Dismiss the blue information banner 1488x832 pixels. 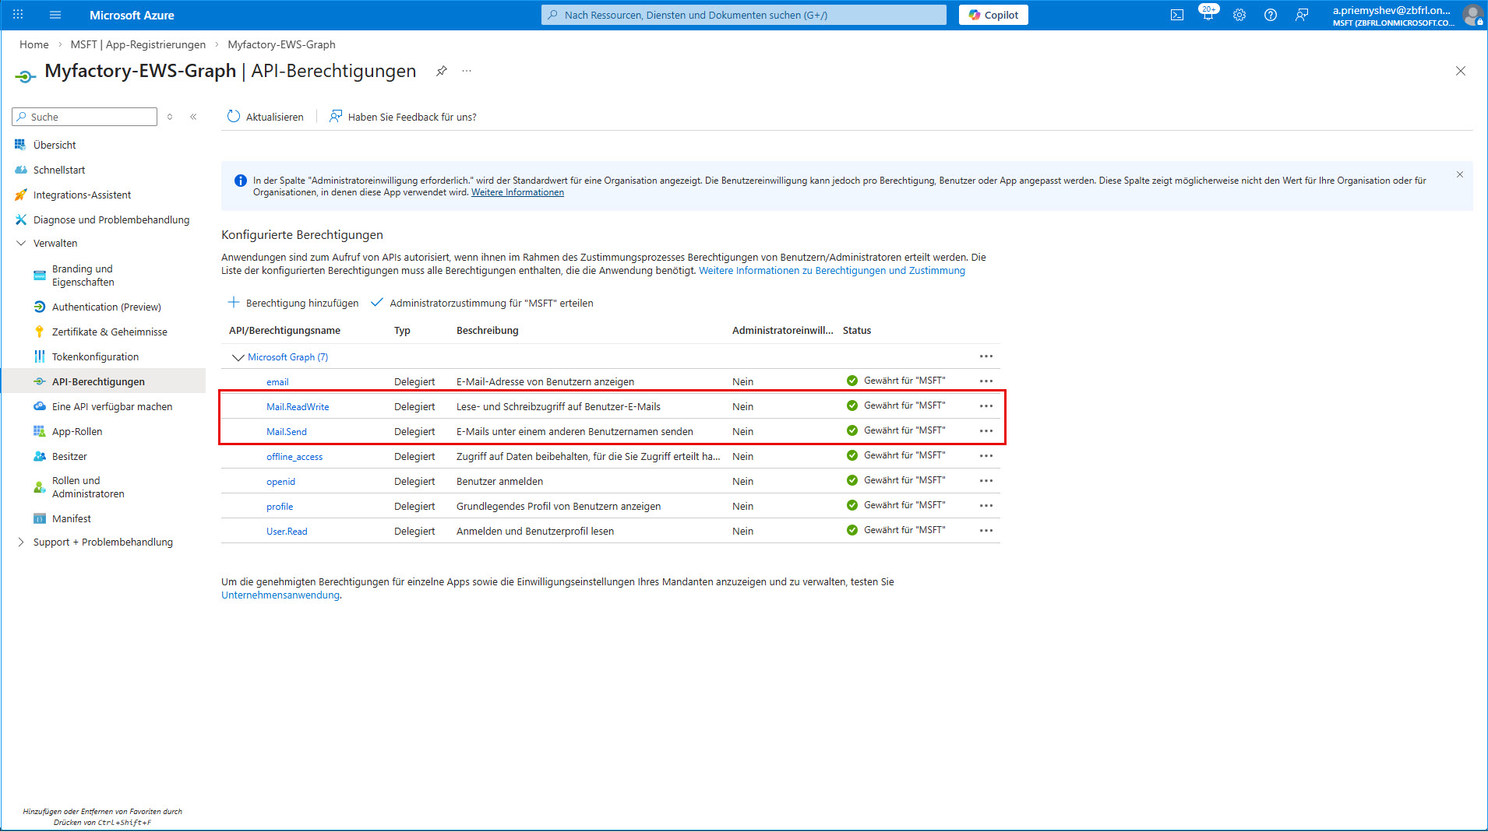[x=1460, y=174]
